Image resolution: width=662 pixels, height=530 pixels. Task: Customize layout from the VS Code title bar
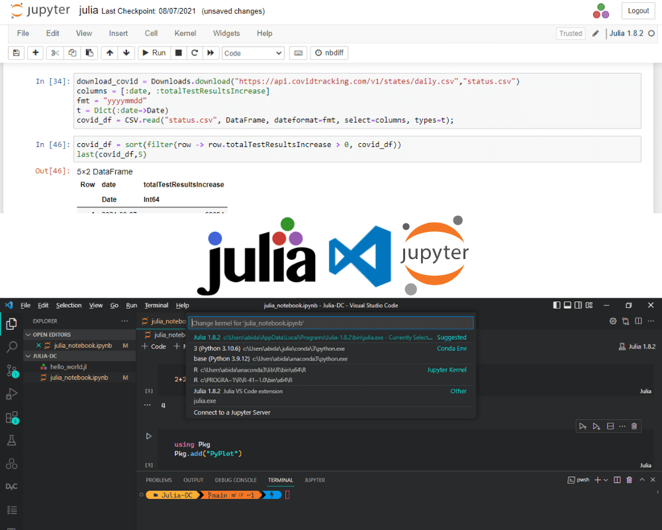(x=589, y=305)
